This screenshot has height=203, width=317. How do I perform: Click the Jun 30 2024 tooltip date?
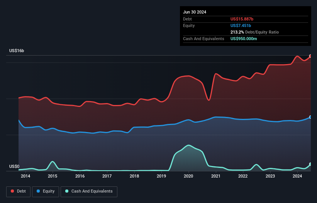click(195, 12)
